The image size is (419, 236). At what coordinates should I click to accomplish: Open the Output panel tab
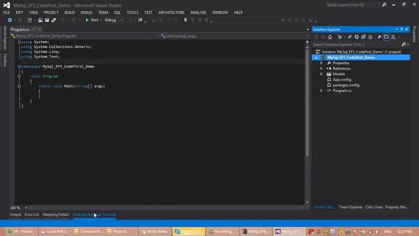15,214
